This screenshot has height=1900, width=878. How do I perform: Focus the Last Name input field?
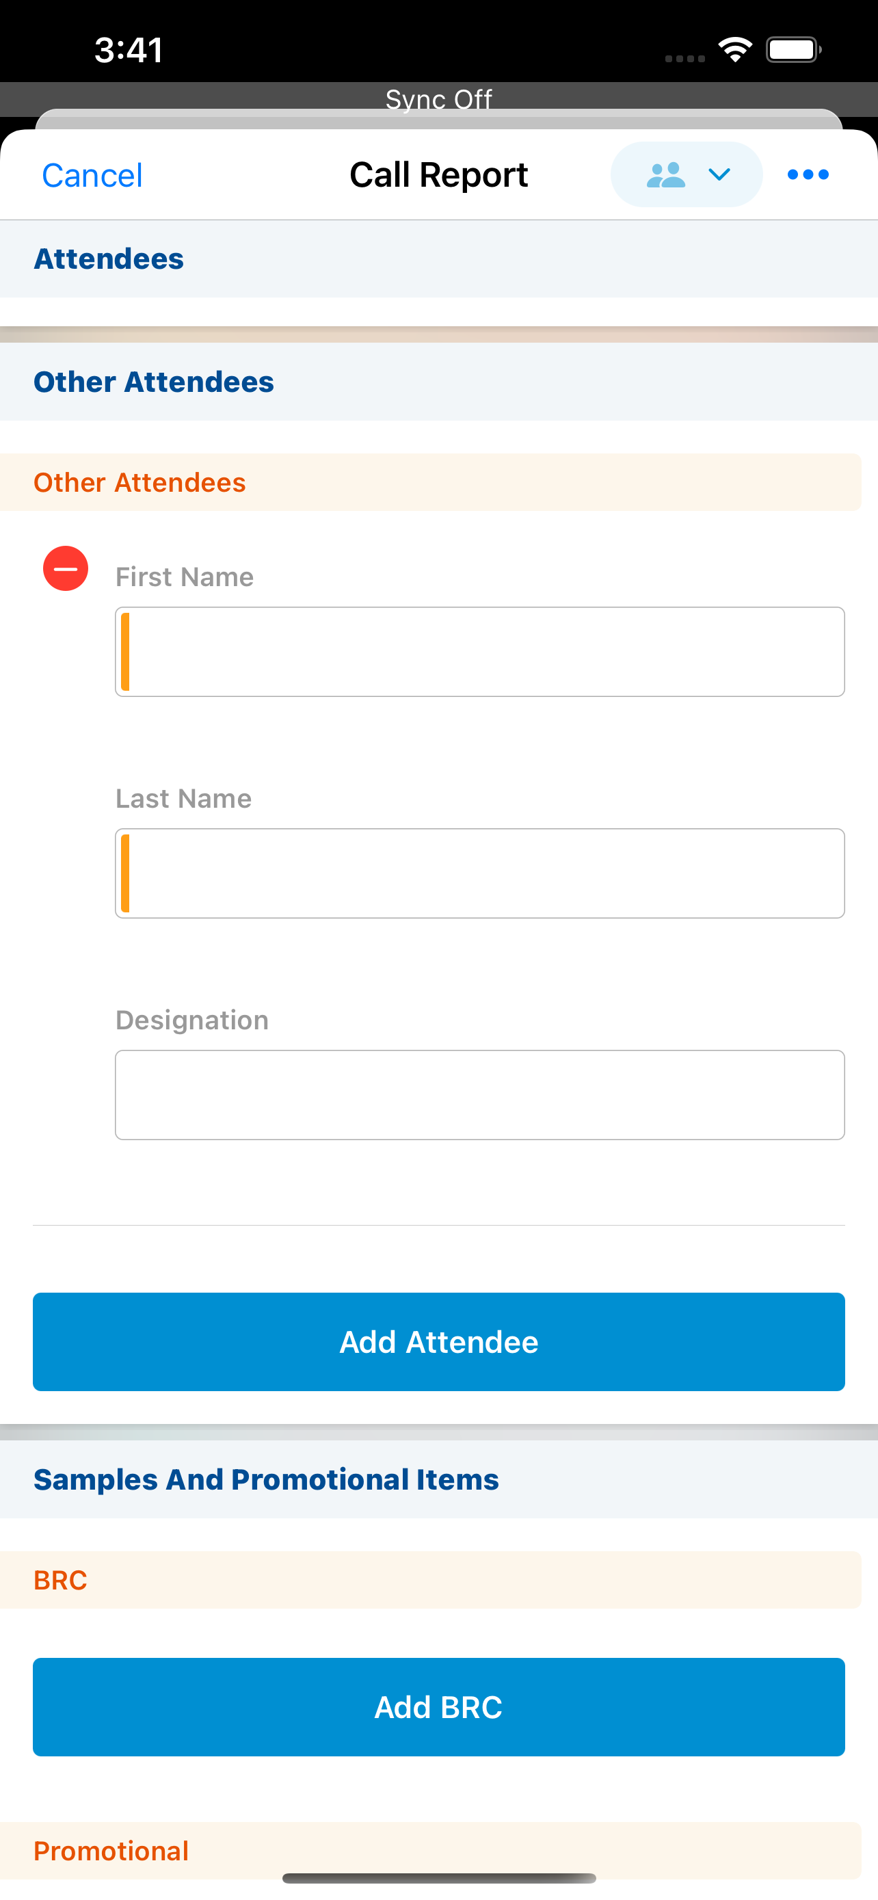[x=480, y=873]
